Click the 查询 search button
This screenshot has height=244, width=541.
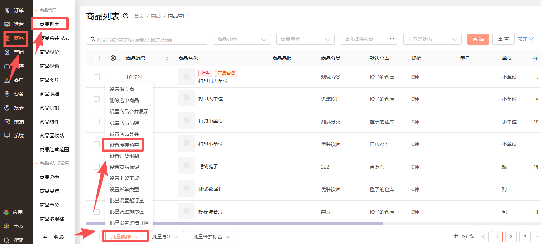478,39
